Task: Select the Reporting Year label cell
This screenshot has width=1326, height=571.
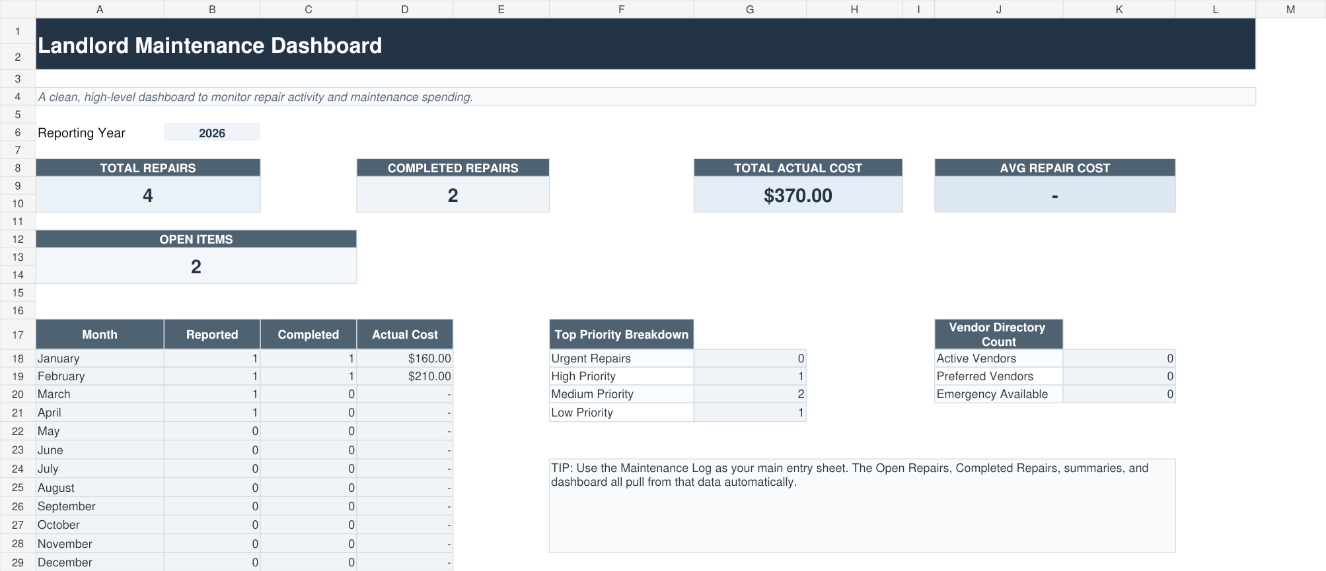Action: click(100, 132)
